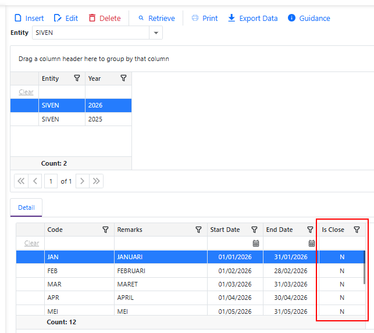Click the Entity filter input box
Screen dimensions: 374x333
pyautogui.click(x=62, y=92)
